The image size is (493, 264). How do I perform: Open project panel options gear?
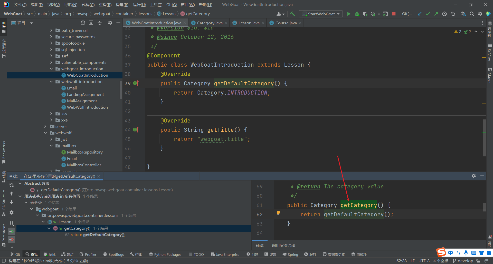click(x=110, y=23)
